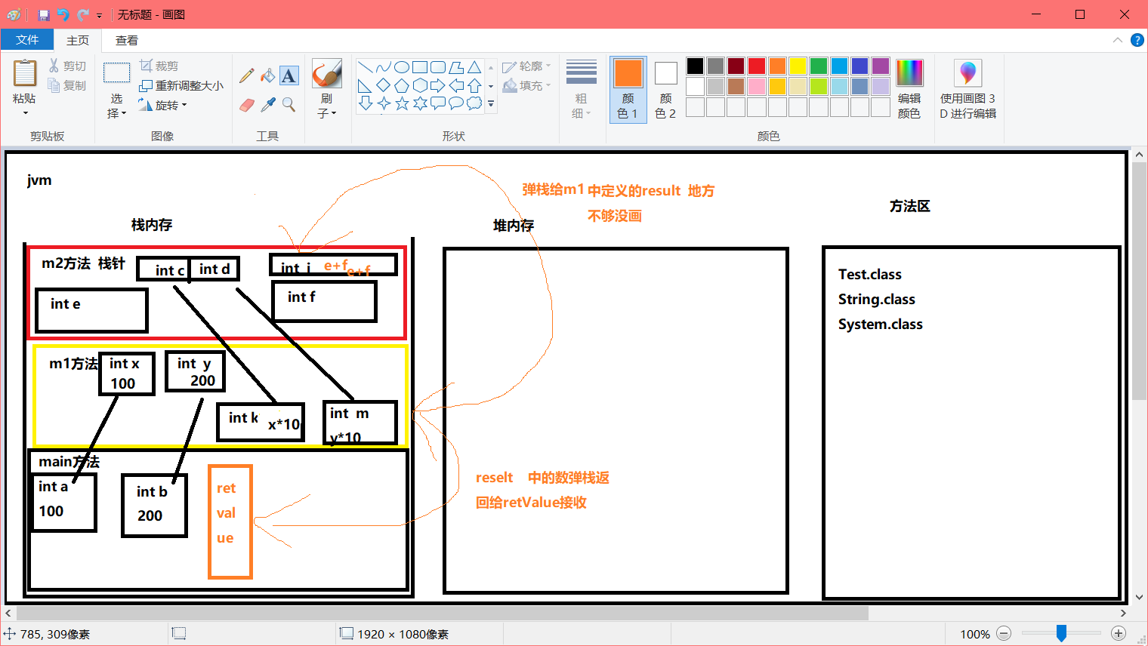
Task: Choose the Five-point star shape
Action: point(402,103)
